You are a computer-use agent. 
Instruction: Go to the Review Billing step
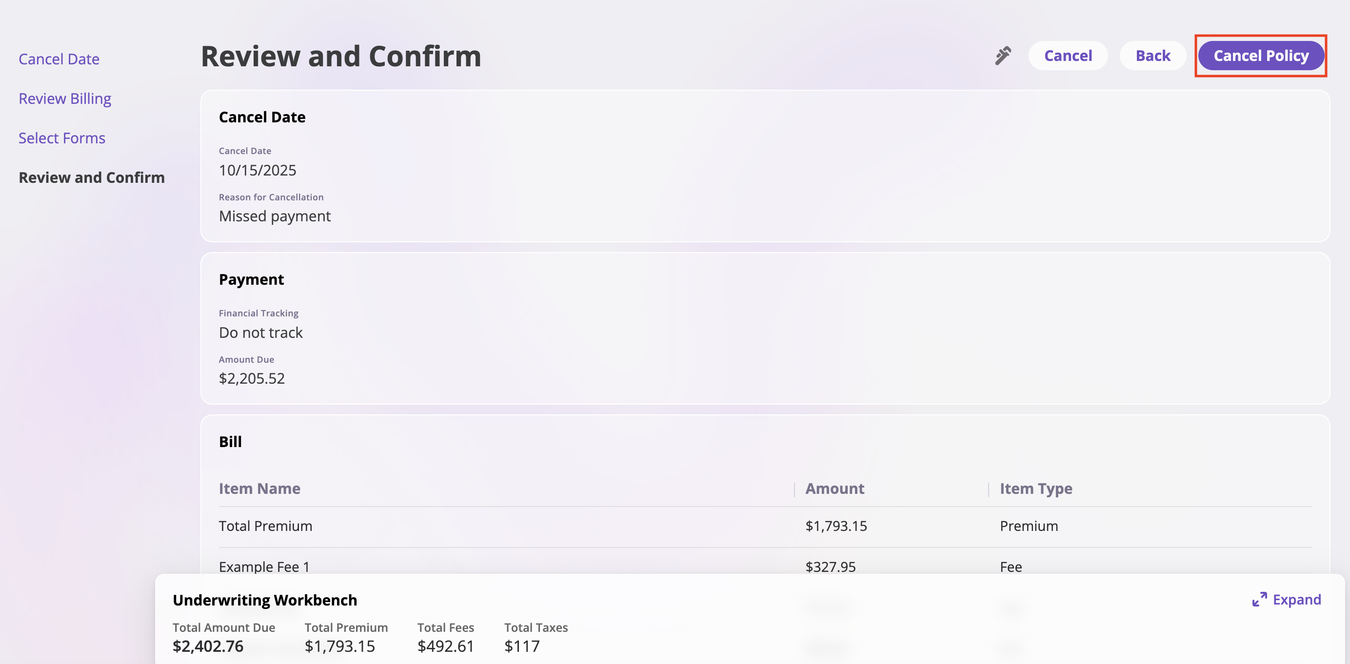click(65, 98)
